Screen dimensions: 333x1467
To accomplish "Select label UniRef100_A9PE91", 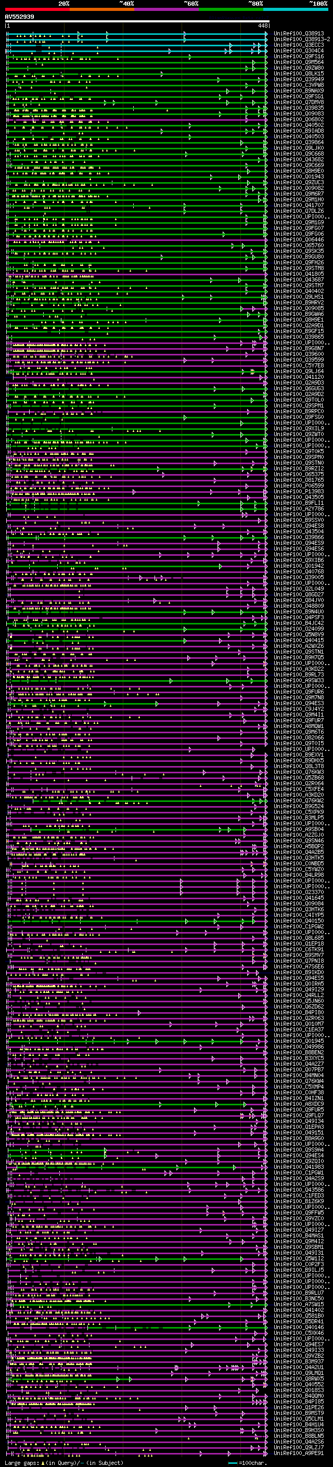I will pos(299,1453).
